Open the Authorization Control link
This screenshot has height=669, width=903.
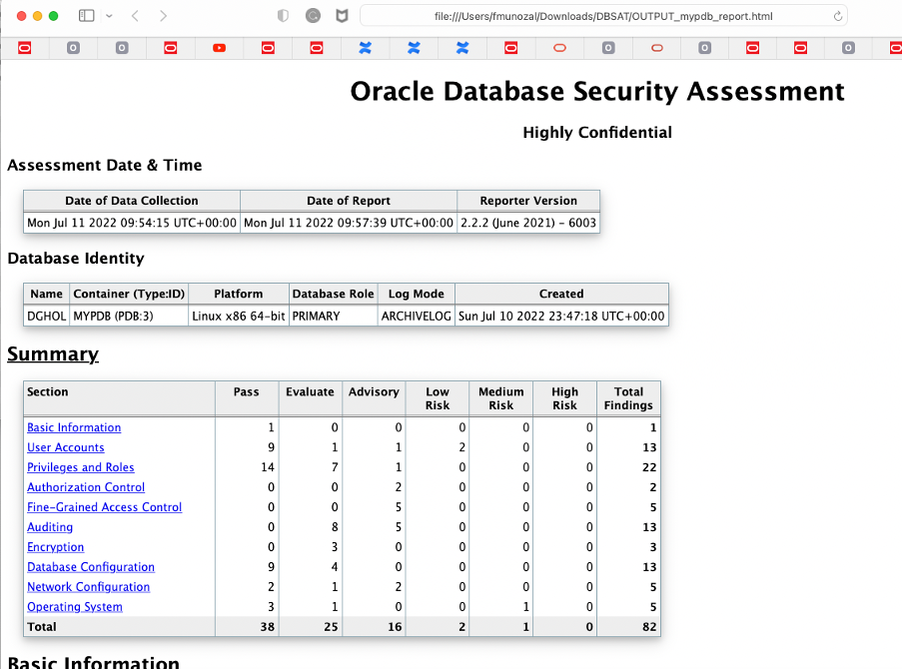pos(86,487)
